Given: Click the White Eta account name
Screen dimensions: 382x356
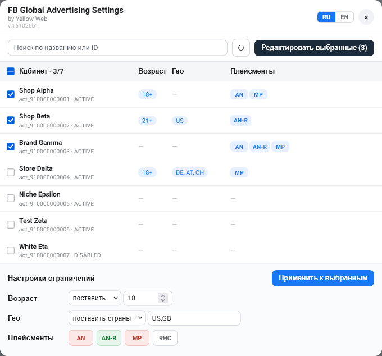Looking at the screenshot, I should pyautogui.click(x=33, y=247).
